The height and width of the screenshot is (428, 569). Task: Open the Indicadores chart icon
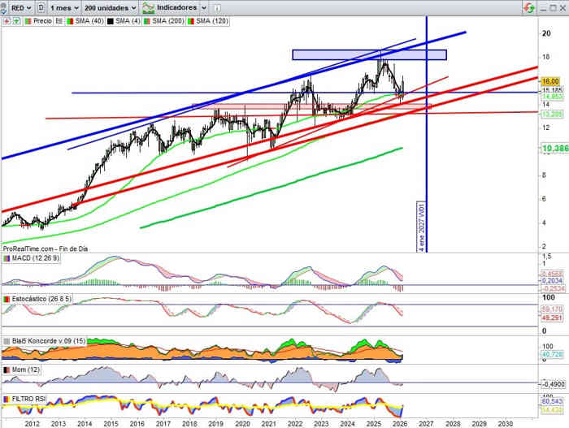click(148, 6)
